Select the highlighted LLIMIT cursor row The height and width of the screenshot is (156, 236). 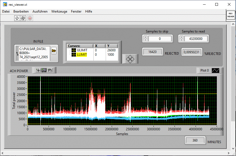(82, 55)
